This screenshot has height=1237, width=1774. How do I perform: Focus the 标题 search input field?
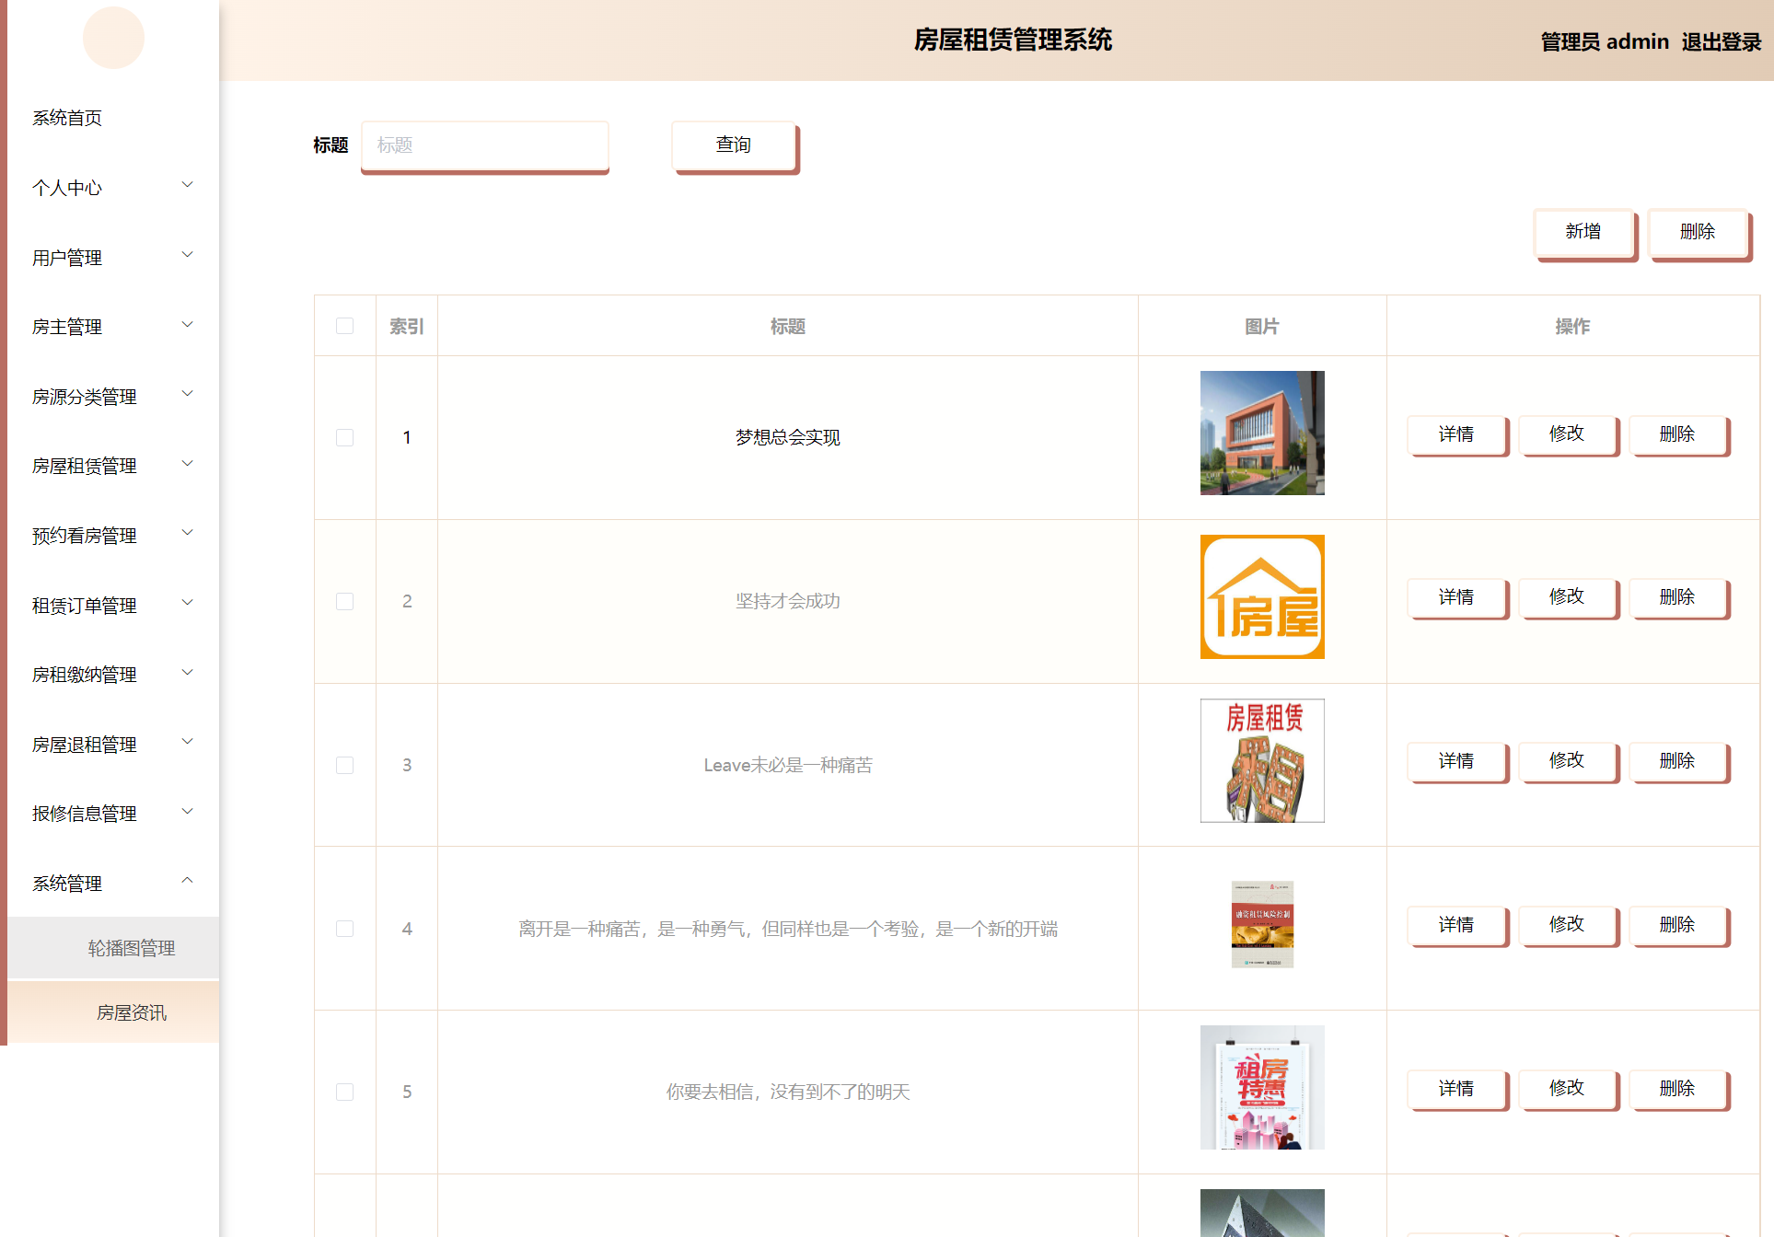[484, 145]
